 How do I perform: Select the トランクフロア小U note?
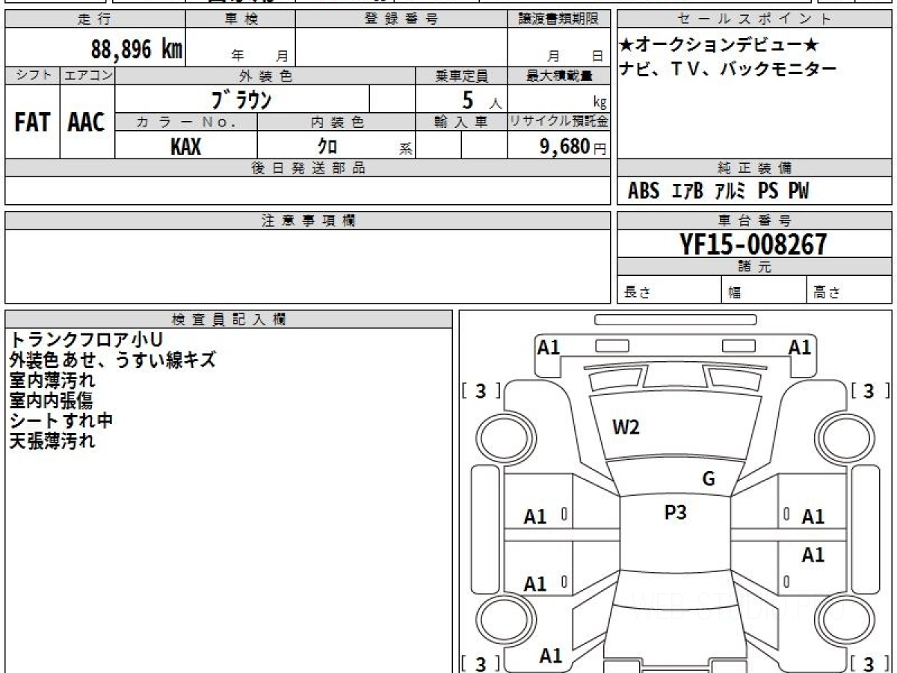click(x=85, y=340)
